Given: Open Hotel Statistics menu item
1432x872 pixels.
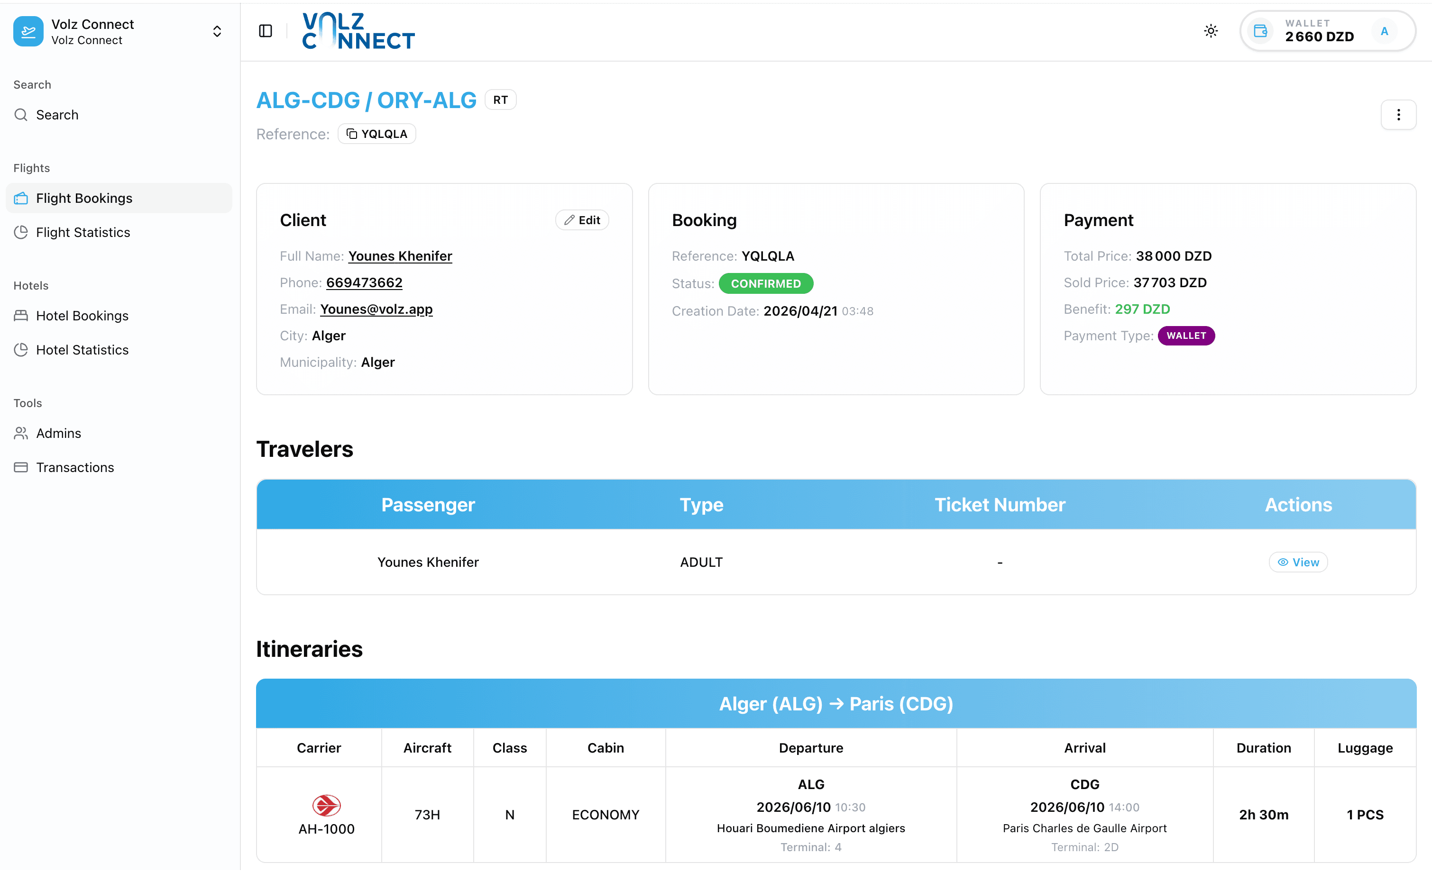Looking at the screenshot, I should point(119,350).
